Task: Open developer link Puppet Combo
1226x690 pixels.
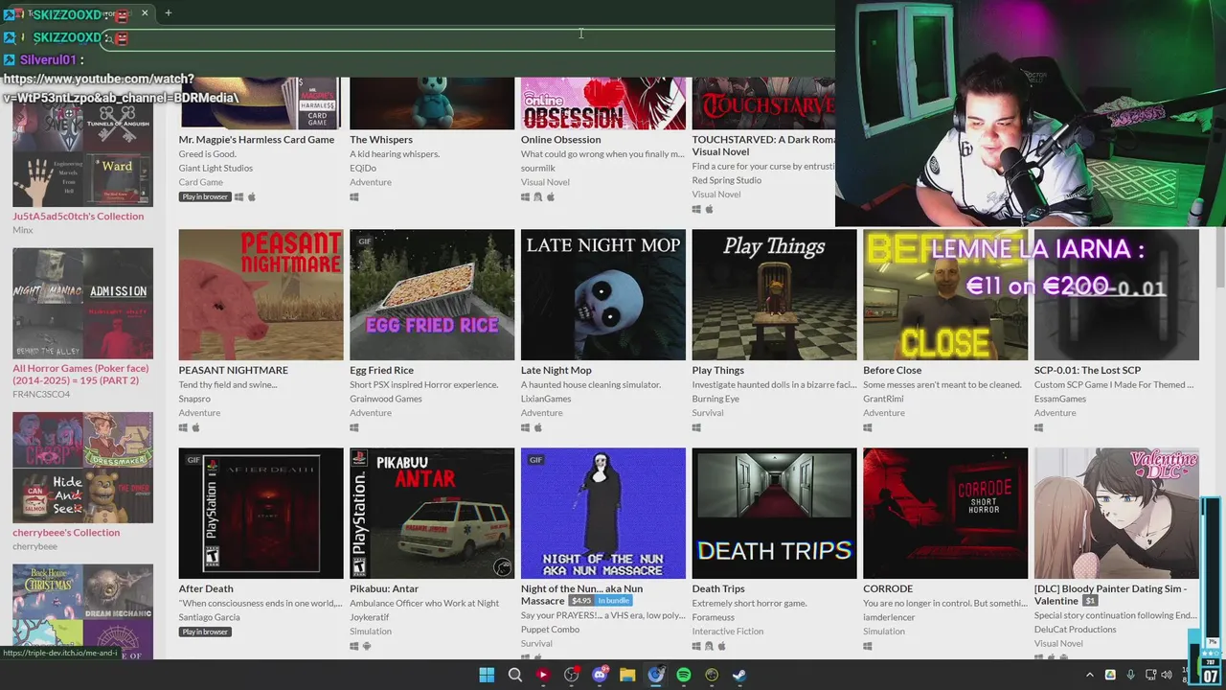Action: click(x=550, y=630)
